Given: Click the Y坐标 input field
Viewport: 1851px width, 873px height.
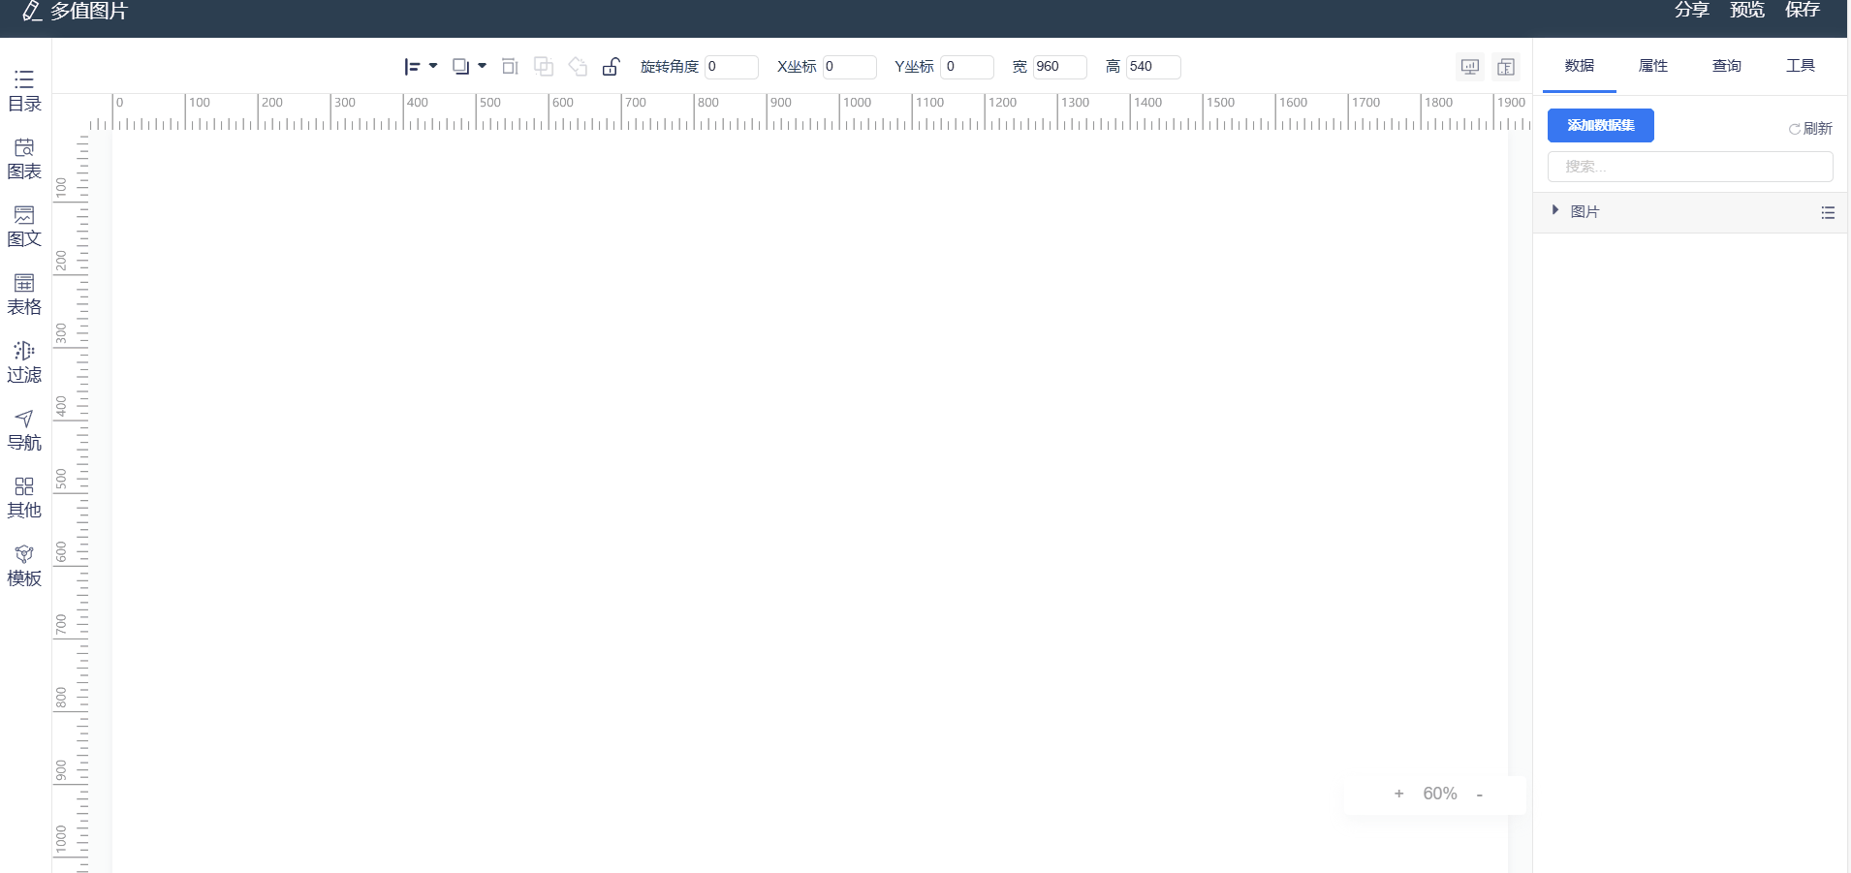Looking at the screenshot, I should (967, 67).
